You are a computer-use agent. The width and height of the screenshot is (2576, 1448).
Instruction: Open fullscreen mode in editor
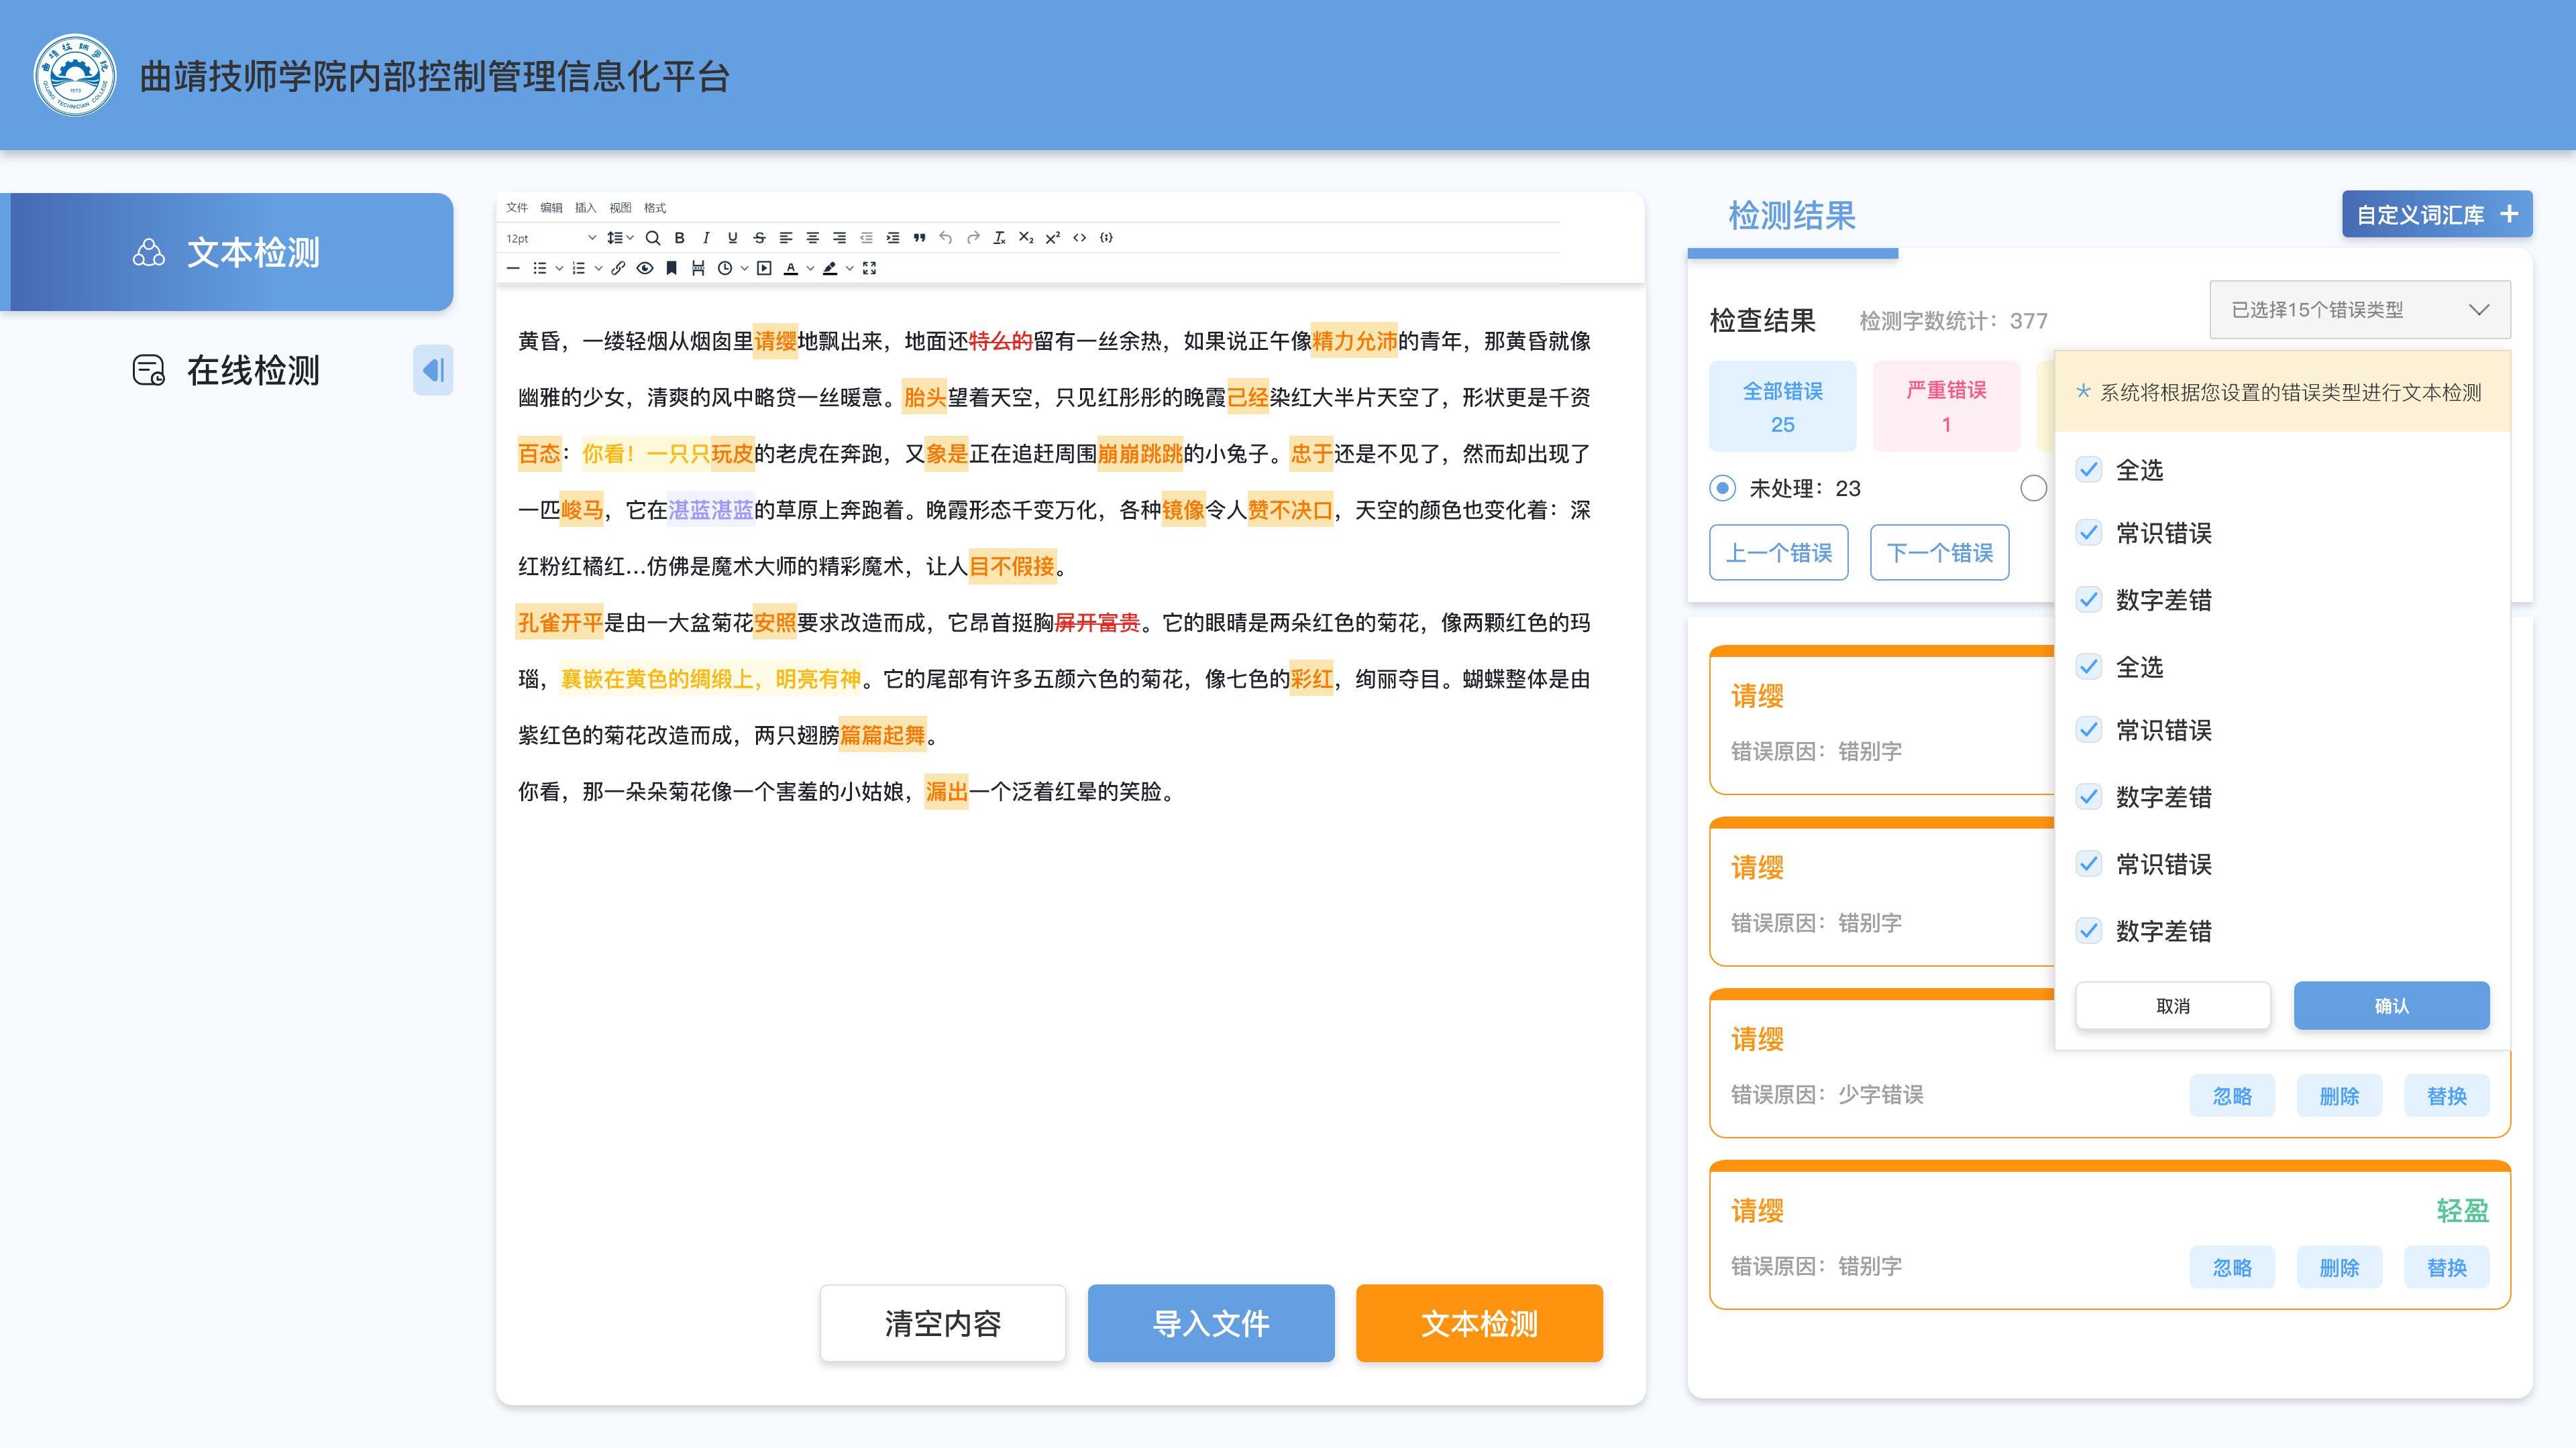tap(869, 268)
